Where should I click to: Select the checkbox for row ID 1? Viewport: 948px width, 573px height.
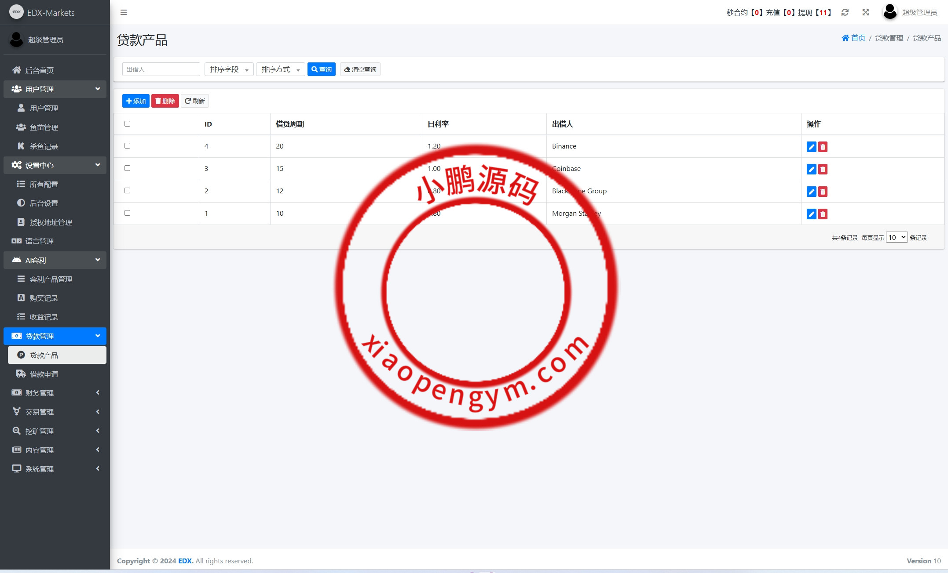click(x=127, y=213)
